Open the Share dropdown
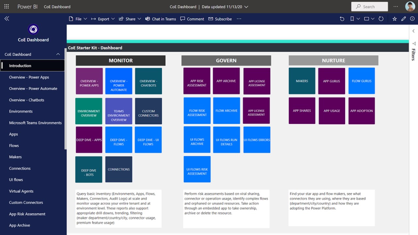Viewport: 418px width, 235px height. pos(130,19)
